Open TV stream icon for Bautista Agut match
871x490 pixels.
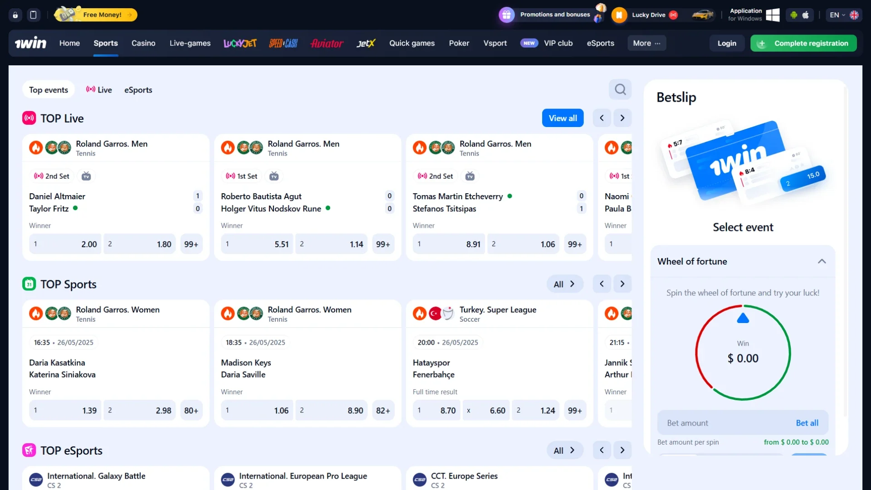[x=274, y=176]
